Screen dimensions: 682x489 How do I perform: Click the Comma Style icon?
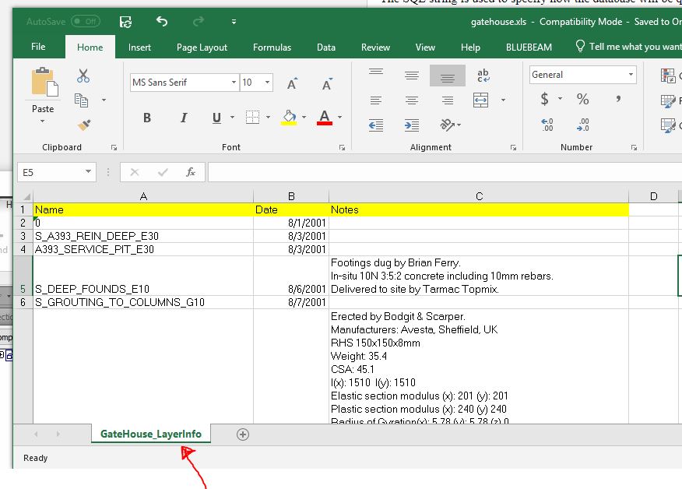pyautogui.click(x=618, y=99)
